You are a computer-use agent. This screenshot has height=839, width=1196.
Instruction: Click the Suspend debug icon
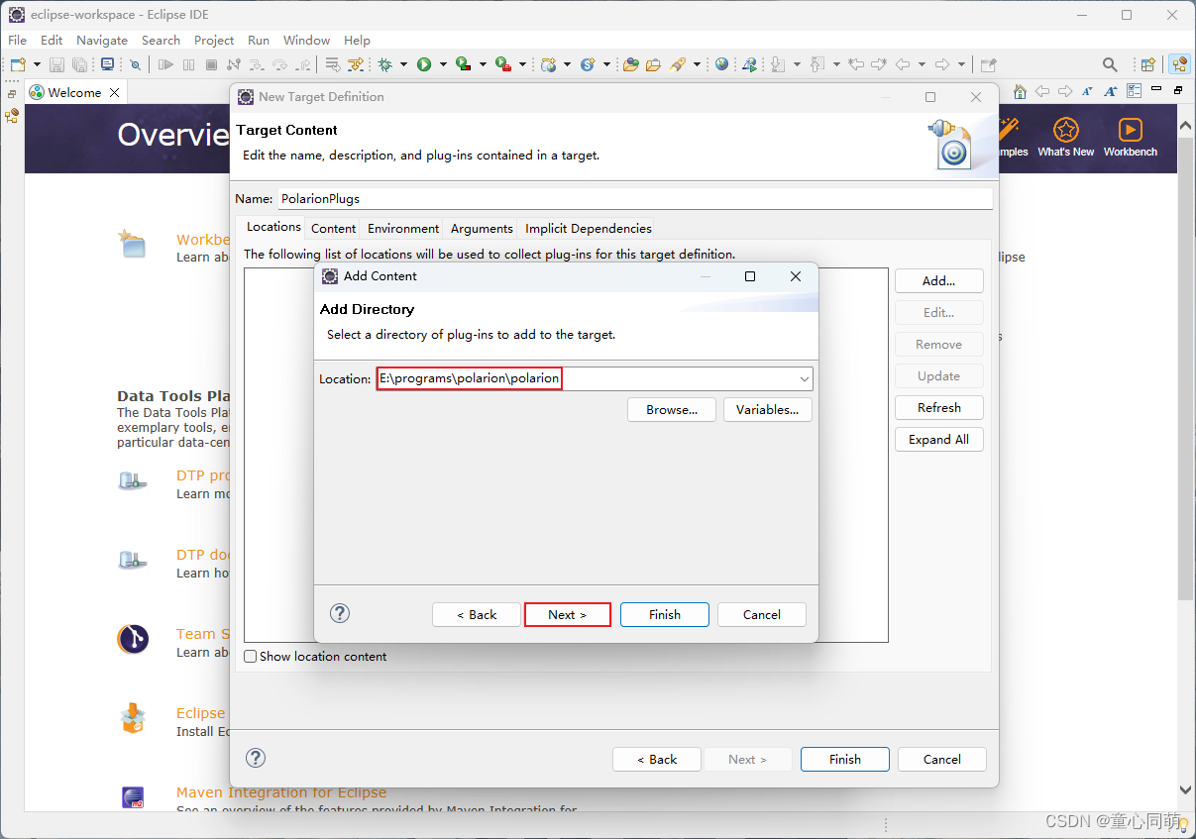188,64
